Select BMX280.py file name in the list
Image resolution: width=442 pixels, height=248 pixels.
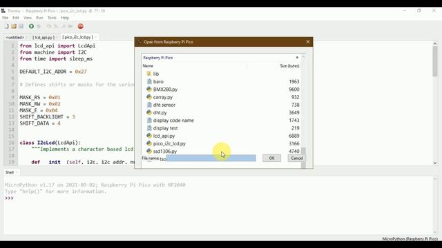tap(165, 90)
